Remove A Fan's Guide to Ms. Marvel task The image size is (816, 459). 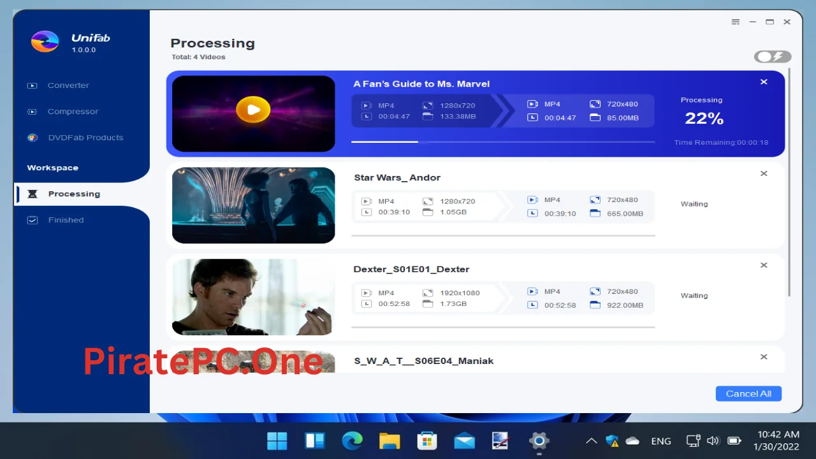[x=764, y=82]
